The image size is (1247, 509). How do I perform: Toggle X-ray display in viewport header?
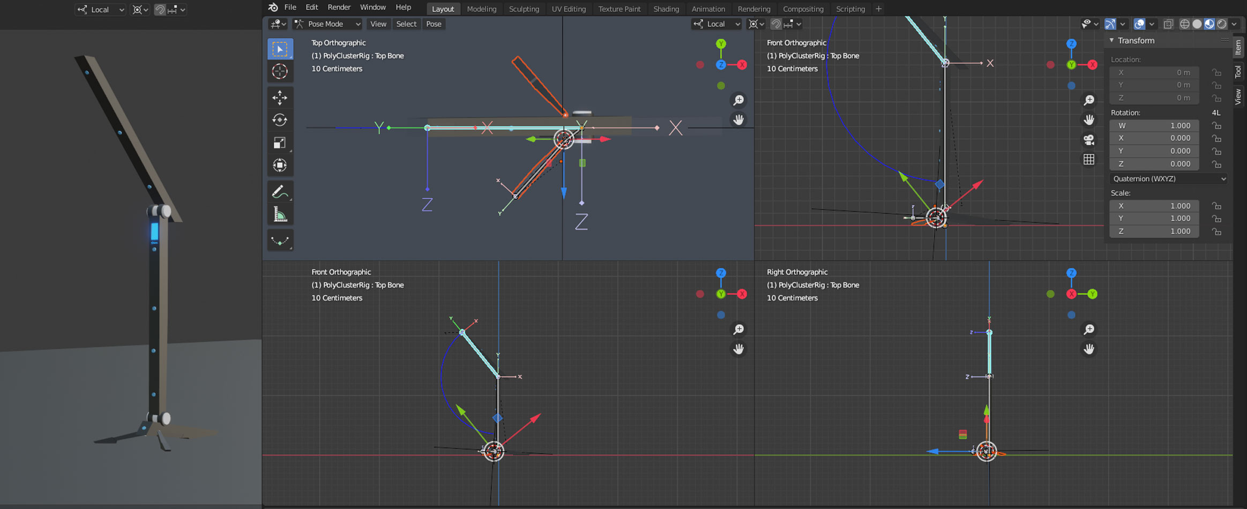click(1168, 24)
